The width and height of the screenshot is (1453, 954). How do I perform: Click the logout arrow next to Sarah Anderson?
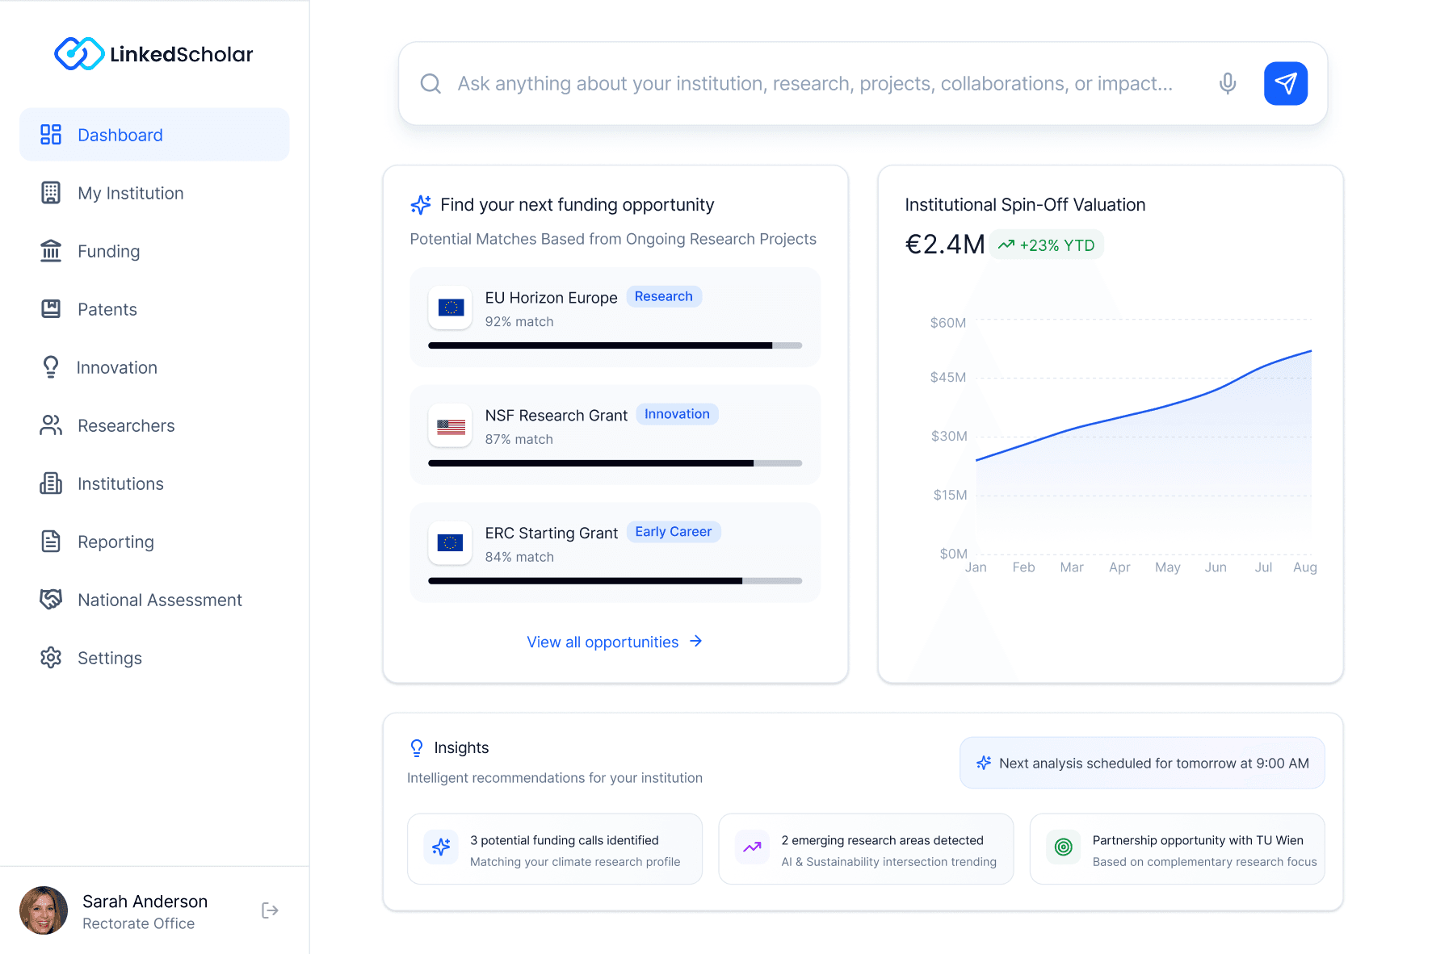point(270,910)
